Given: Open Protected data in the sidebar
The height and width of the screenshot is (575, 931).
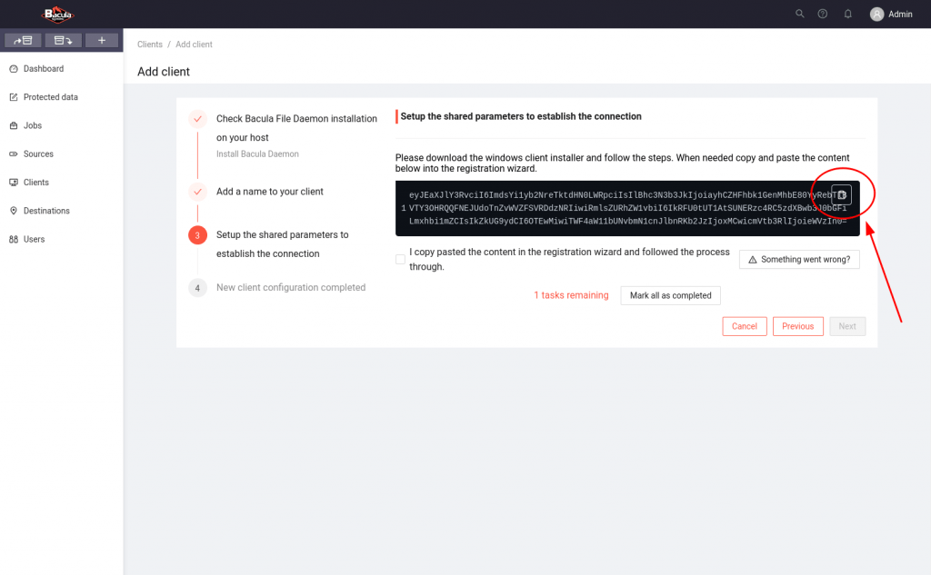Looking at the screenshot, I should 50,97.
